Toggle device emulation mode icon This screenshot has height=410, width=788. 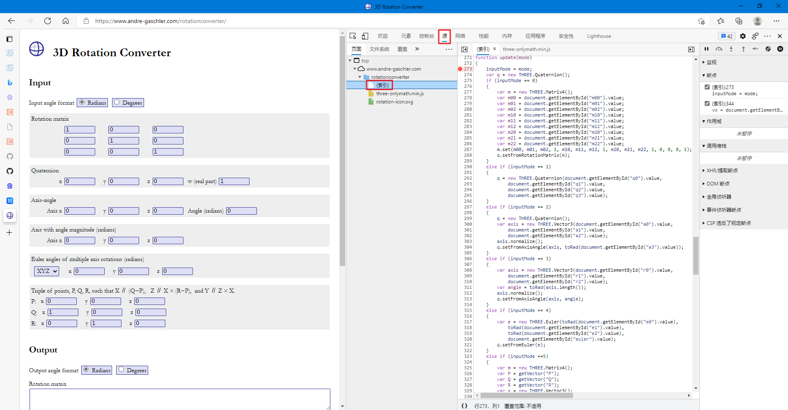tap(365, 36)
